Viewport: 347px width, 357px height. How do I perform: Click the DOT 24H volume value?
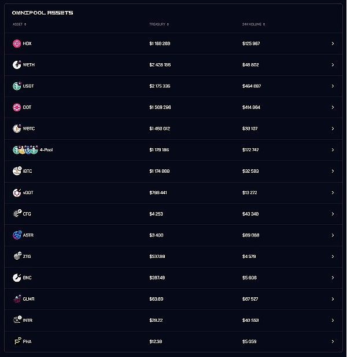[251, 107]
